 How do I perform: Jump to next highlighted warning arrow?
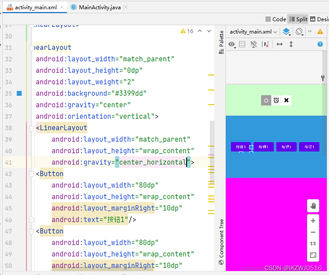coord(209,31)
